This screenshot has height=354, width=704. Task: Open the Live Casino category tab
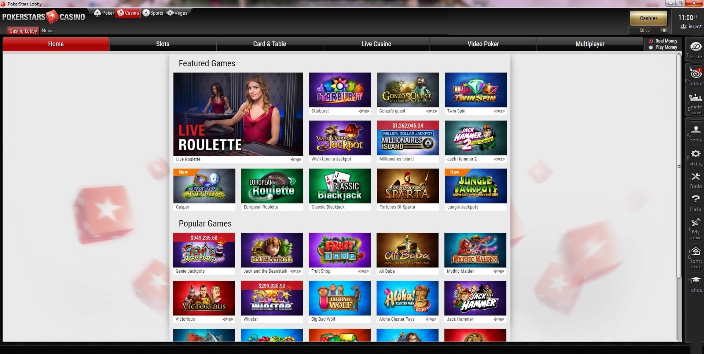376,44
